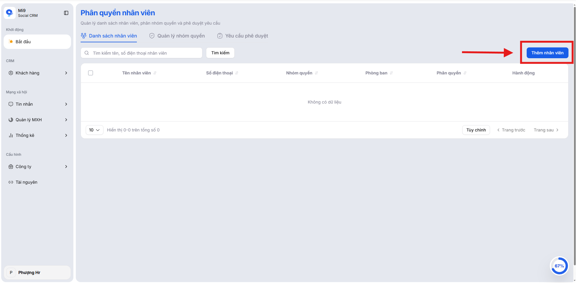Viewport: 576px width, 283px height.
Task: Tick the select-all checkbox in the table header
Action: click(91, 73)
